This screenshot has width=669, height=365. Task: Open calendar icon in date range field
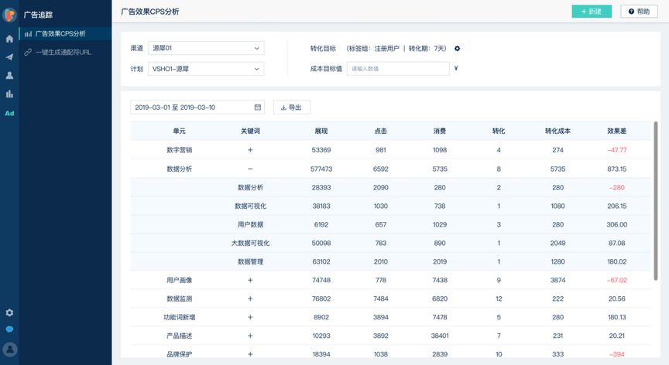tap(257, 107)
